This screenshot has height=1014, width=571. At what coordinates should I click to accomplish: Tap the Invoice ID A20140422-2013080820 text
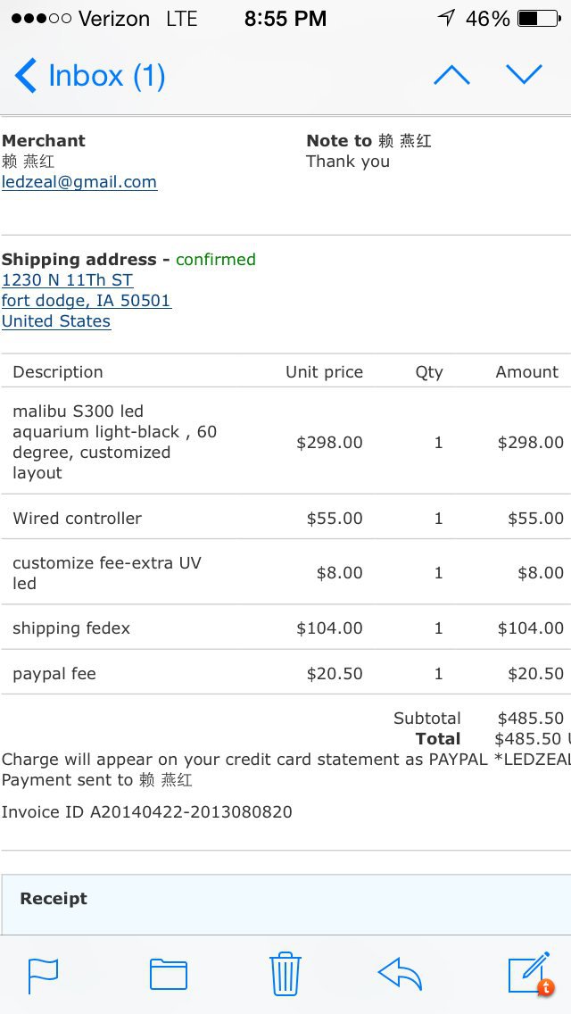[x=147, y=812]
